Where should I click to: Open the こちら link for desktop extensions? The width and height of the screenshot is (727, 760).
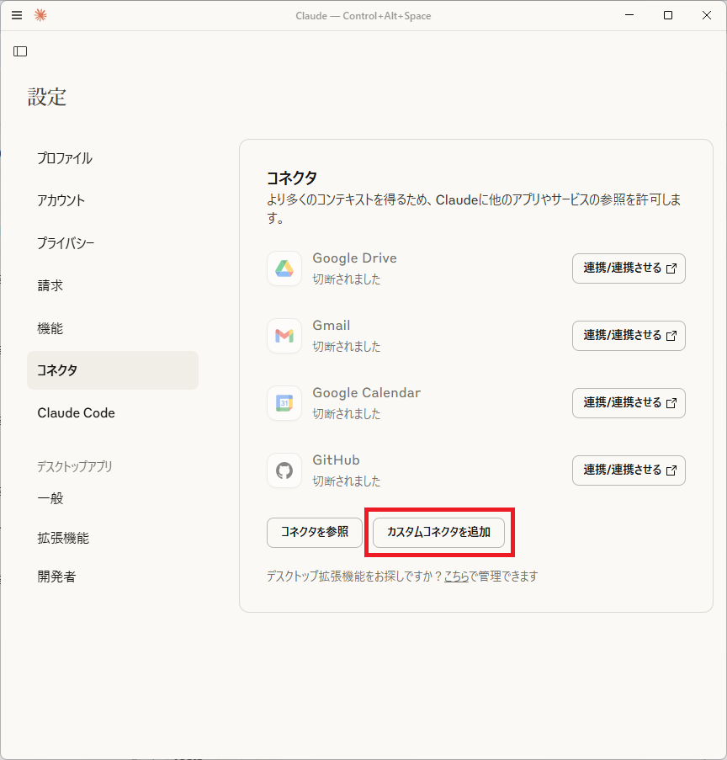[x=457, y=577]
